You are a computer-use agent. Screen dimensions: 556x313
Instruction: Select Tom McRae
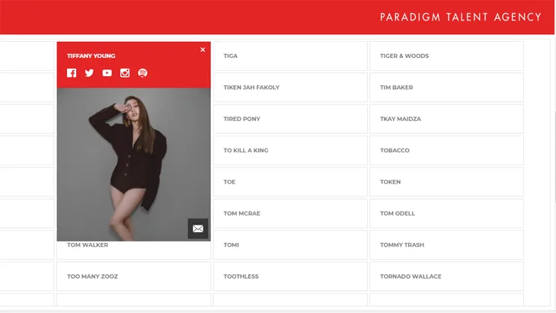pyautogui.click(x=290, y=213)
